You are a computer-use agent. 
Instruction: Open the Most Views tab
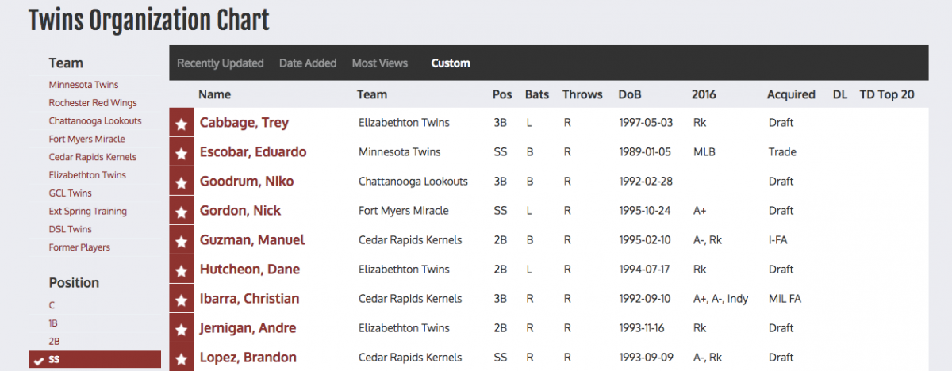379,63
